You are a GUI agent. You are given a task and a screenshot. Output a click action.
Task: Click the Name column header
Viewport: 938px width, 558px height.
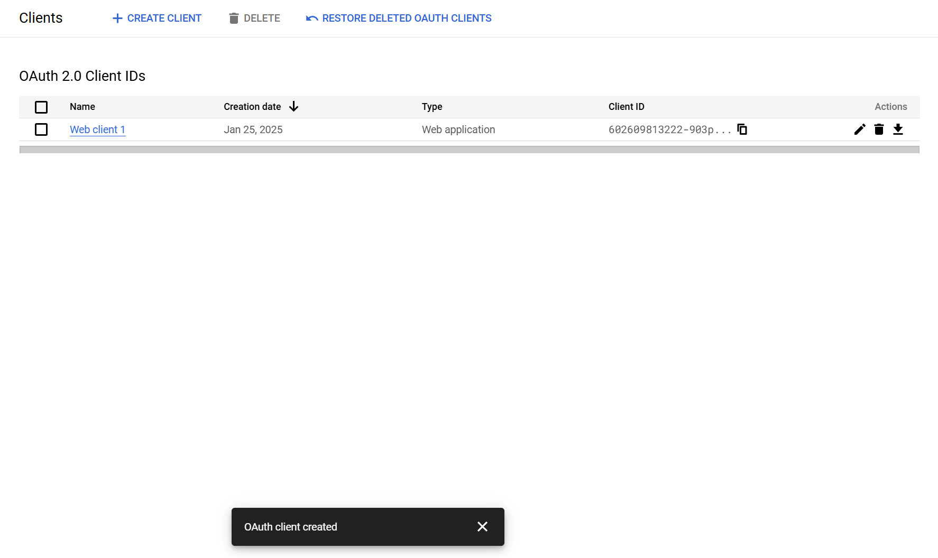[82, 106]
